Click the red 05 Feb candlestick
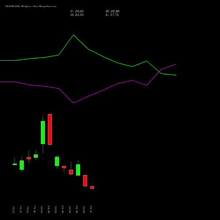 click(x=71, y=172)
